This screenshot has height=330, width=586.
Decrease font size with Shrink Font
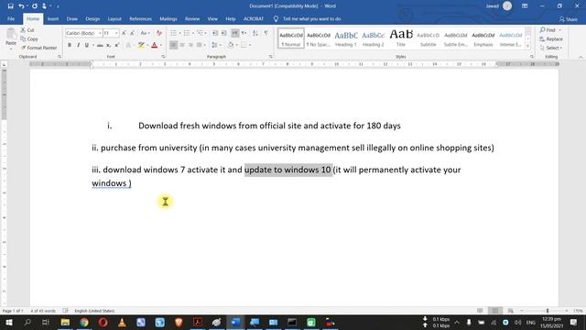point(132,33)
